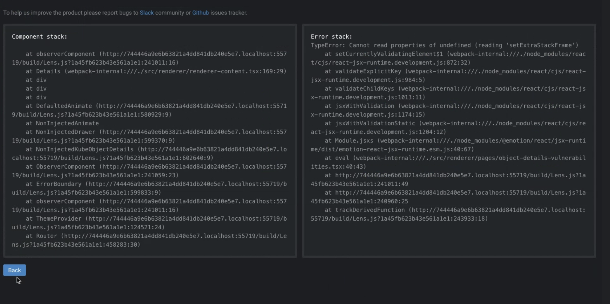
Task: Click the 'at Router' stack line
Action: (149, 240)
